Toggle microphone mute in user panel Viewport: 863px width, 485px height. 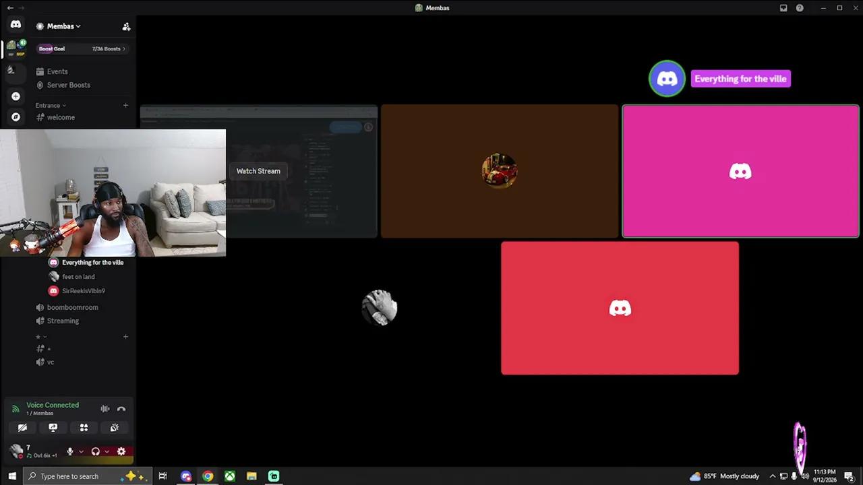[69, 451]
